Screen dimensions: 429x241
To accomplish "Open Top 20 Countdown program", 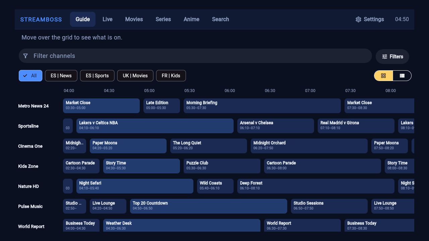I will [208, 206].
